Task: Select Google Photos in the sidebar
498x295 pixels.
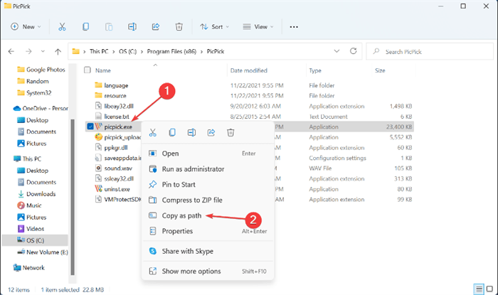Action: (41, 70)
